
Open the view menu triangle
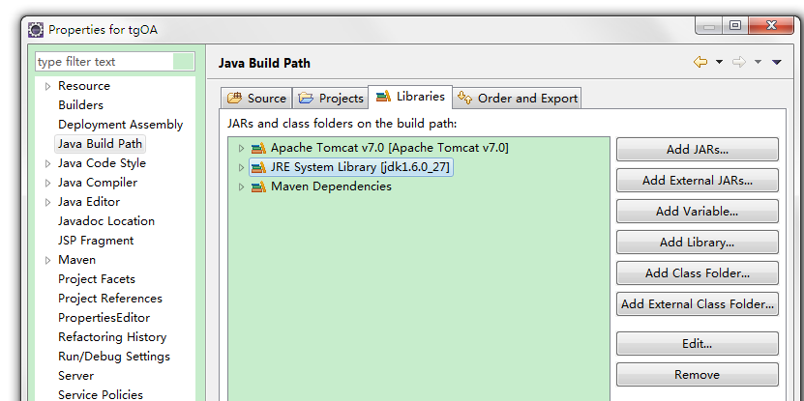[x=776, y=62]
